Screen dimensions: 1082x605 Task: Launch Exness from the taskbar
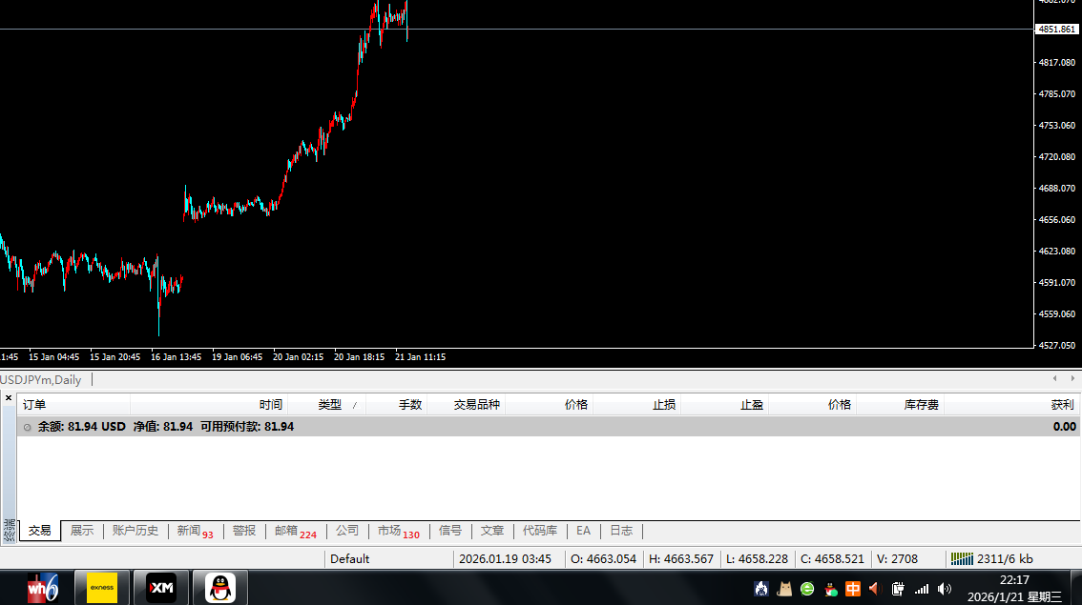coord(102,587)
